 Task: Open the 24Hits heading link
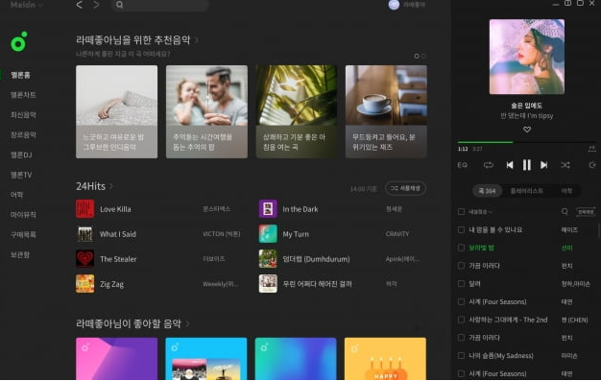(90, 186)
